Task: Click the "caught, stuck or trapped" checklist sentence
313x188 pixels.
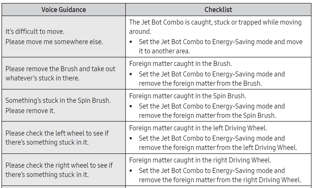Action: point(215,27)
